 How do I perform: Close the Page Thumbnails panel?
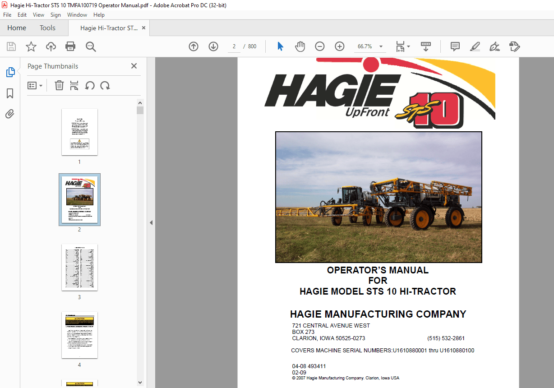pos(134,66)
